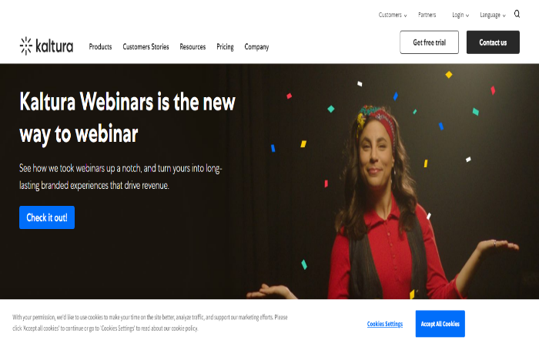
Task: Click the Contact us button
Action: point(493,42)
